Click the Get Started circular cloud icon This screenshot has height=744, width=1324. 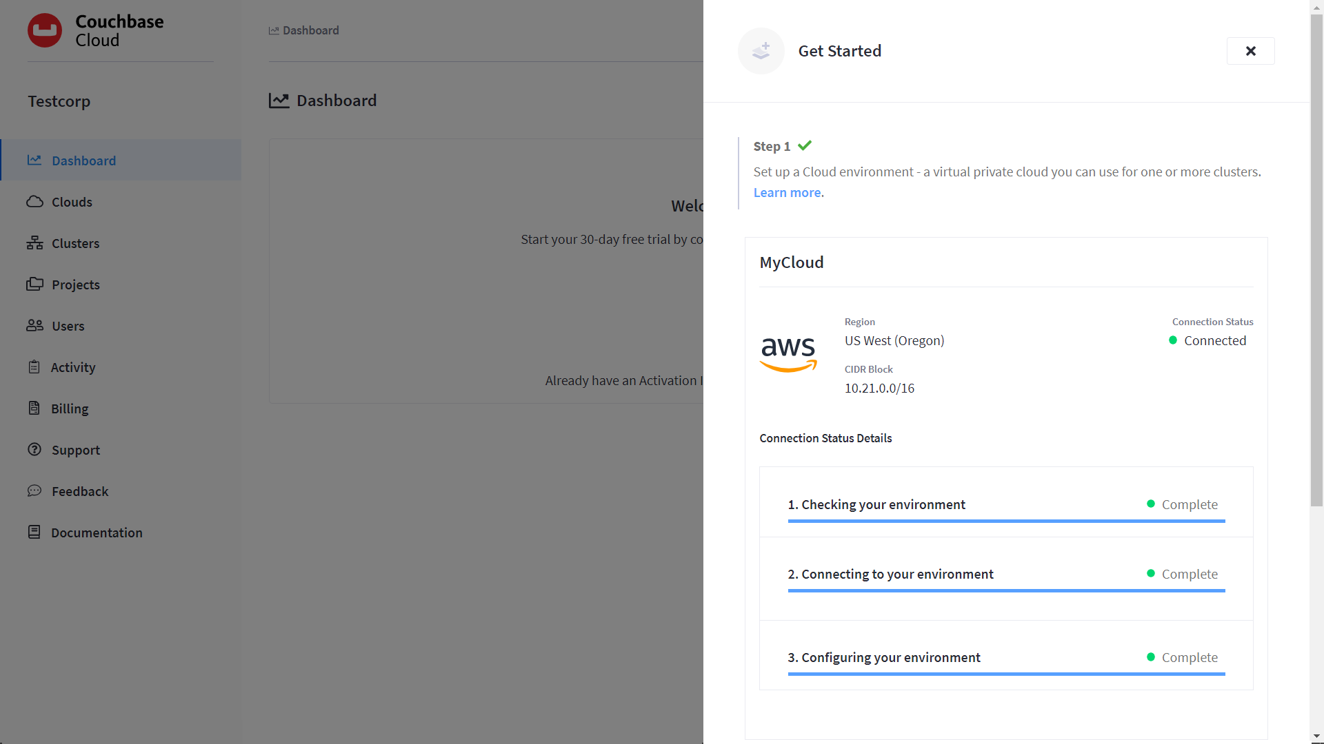pos(761,51)
